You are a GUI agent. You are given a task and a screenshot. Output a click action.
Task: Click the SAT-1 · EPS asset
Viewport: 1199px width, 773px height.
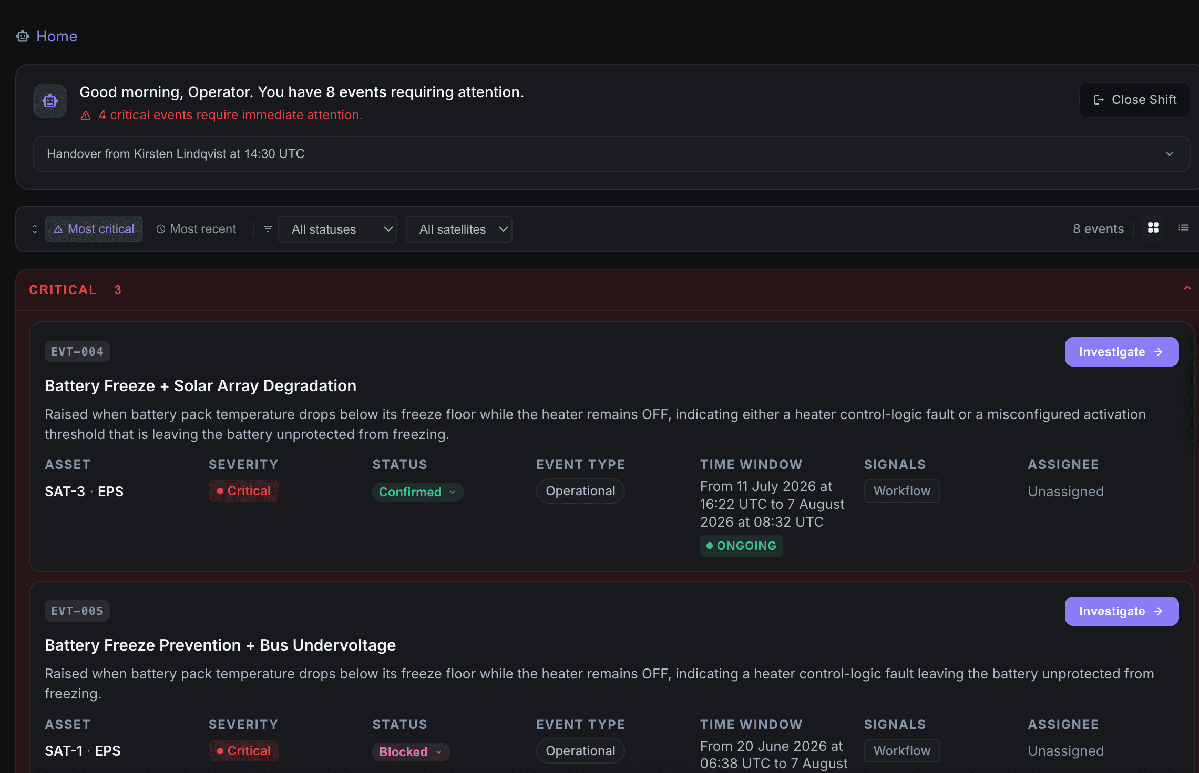pyautogui.click(x=83, y=751)
